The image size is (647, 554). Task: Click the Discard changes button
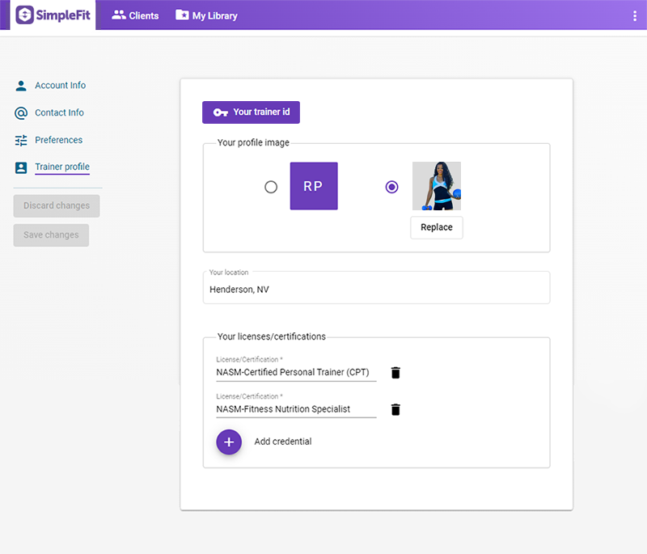[x=57, y=205]
